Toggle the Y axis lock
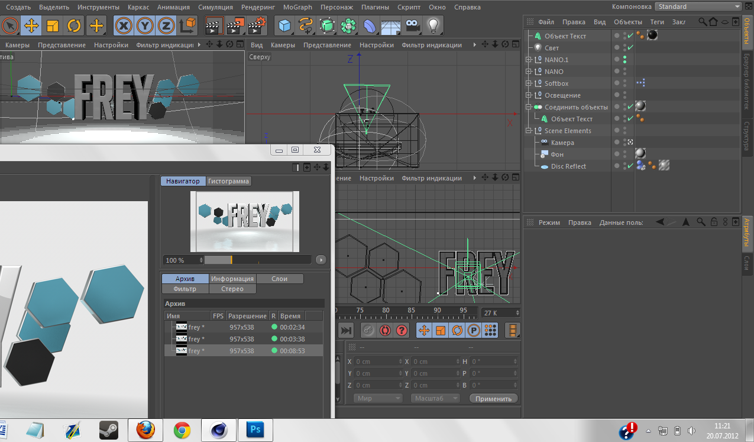The image size is (754, 442). tap(145, 26)
